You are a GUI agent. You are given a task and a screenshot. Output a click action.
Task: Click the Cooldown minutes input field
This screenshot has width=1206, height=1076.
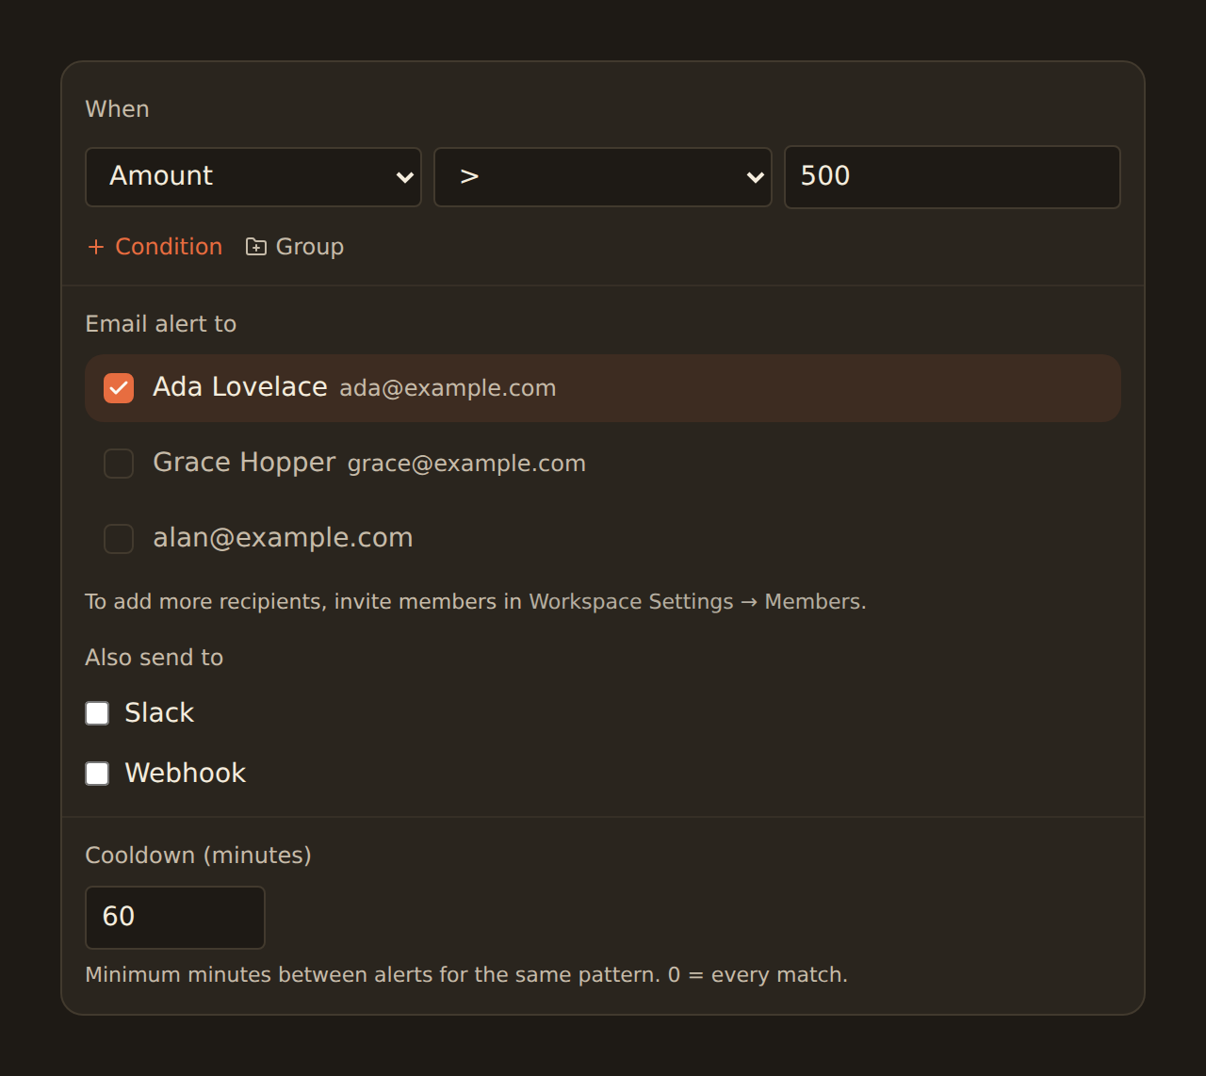(175, 918)
